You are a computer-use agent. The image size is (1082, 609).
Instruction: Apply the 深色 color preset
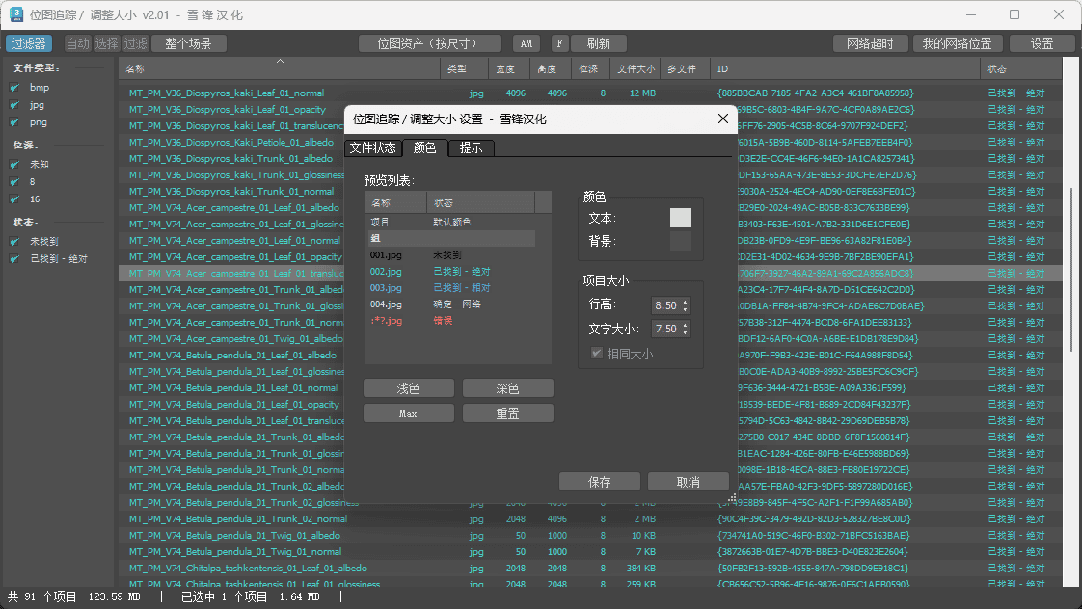(507, 388)
